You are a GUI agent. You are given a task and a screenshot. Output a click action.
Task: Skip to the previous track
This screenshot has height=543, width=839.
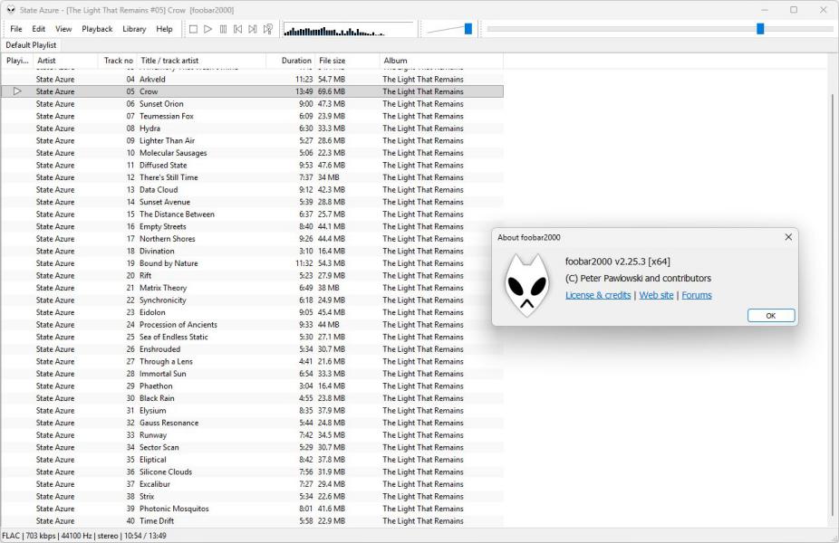237,29
